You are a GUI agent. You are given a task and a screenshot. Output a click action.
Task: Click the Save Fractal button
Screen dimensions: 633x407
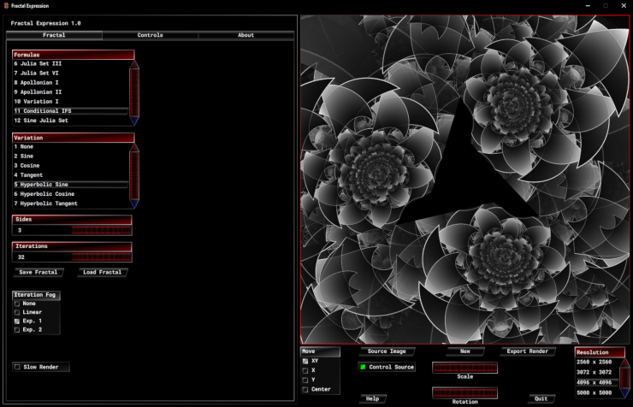pos(38,273)
